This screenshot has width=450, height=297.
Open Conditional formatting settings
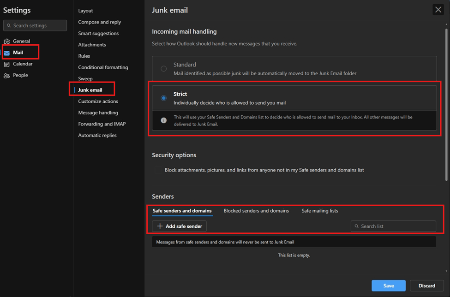point(103,67)
